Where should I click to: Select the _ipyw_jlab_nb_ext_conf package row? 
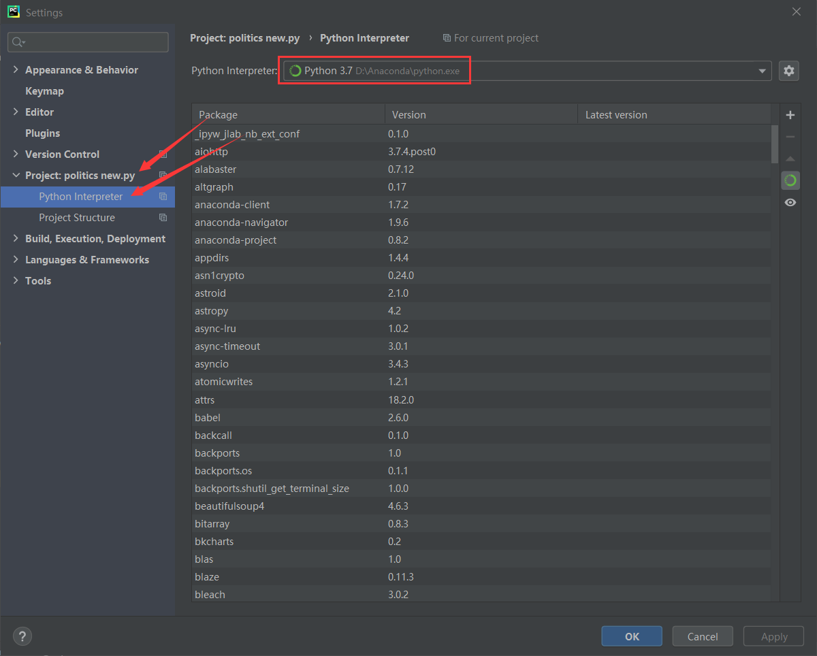[481, 134]
